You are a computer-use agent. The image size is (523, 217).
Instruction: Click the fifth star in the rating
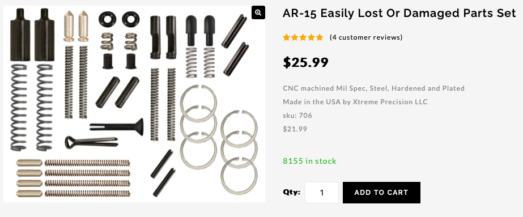pos(320,37)
